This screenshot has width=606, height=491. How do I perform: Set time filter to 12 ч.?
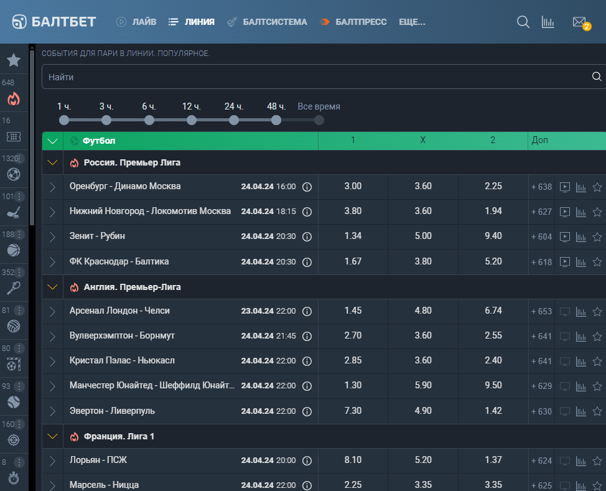coord(191,120)
